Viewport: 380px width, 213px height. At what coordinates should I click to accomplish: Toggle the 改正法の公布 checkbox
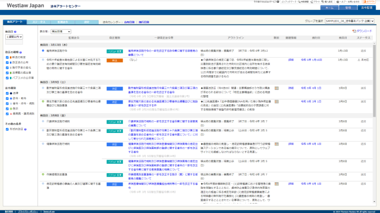(x=7, y=62)
